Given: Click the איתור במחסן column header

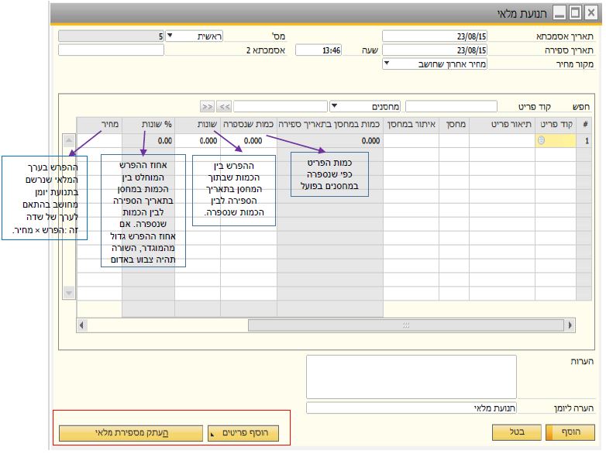Looking at the screenshot, I should [x=411, y=125].
